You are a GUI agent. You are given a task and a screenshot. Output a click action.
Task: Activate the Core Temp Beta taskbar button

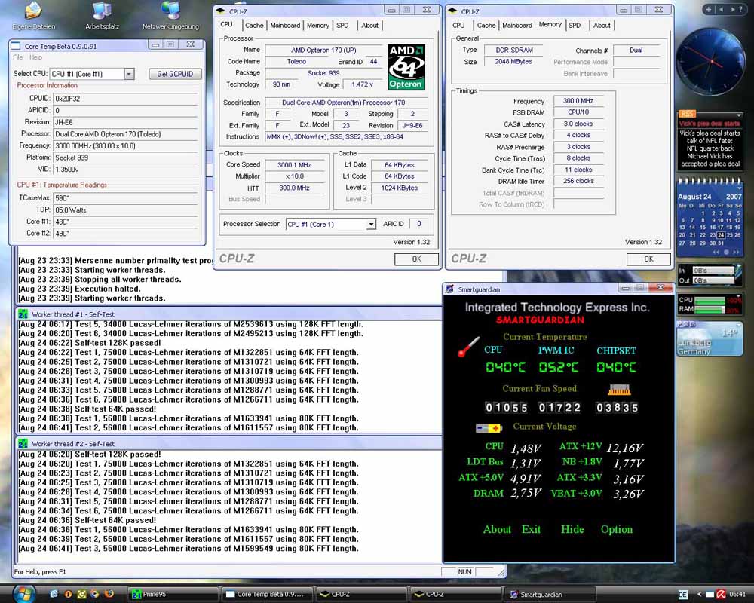click(267, 595)
